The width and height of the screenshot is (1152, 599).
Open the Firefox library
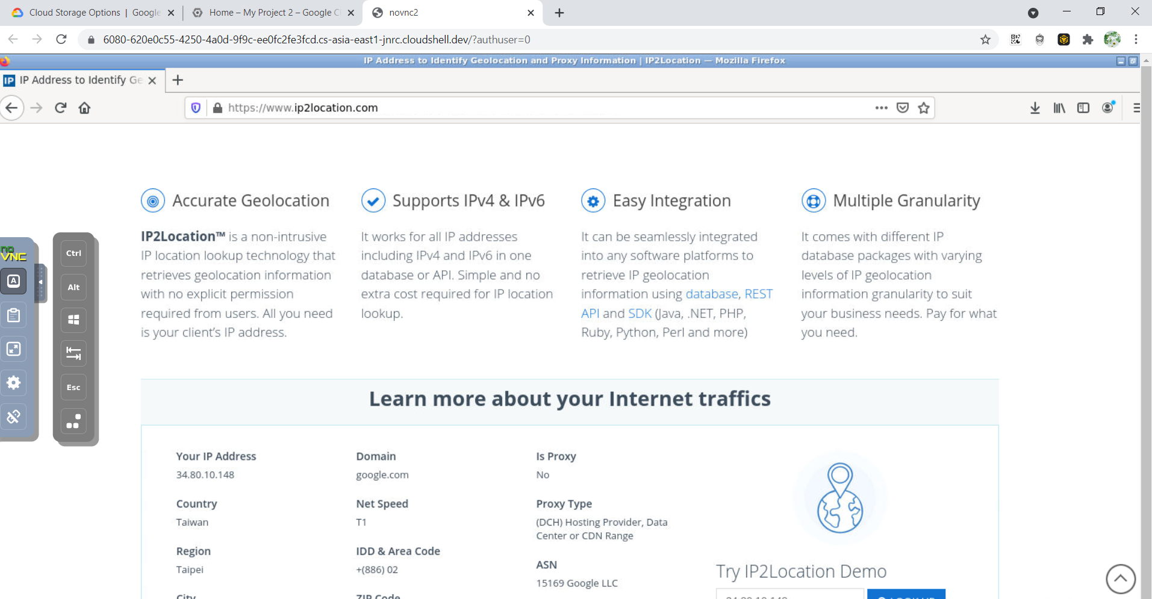(x=1059, y=108)
